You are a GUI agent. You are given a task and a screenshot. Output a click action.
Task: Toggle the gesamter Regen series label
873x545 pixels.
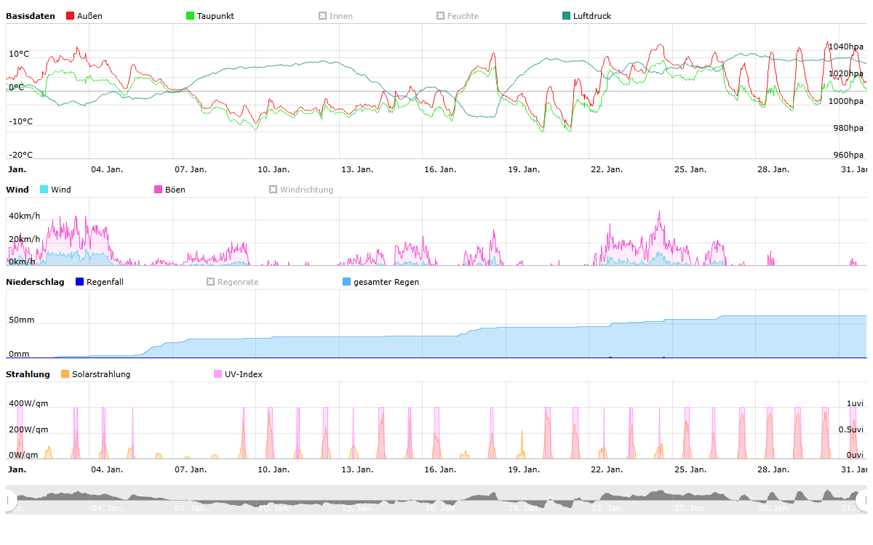pos(386,282)
